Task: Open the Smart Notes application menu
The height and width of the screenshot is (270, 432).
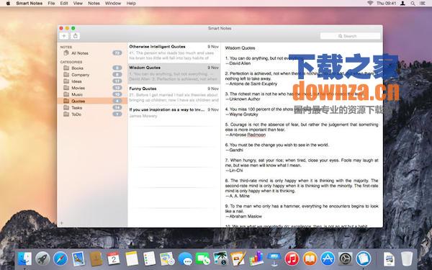Action: point(30,4)
